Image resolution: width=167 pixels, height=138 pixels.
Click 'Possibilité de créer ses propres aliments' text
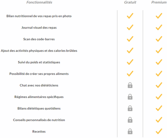pyautogui.click(x=39, y=74)
